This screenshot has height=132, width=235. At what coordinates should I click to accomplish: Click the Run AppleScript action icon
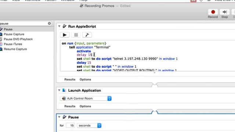[65, 26]
